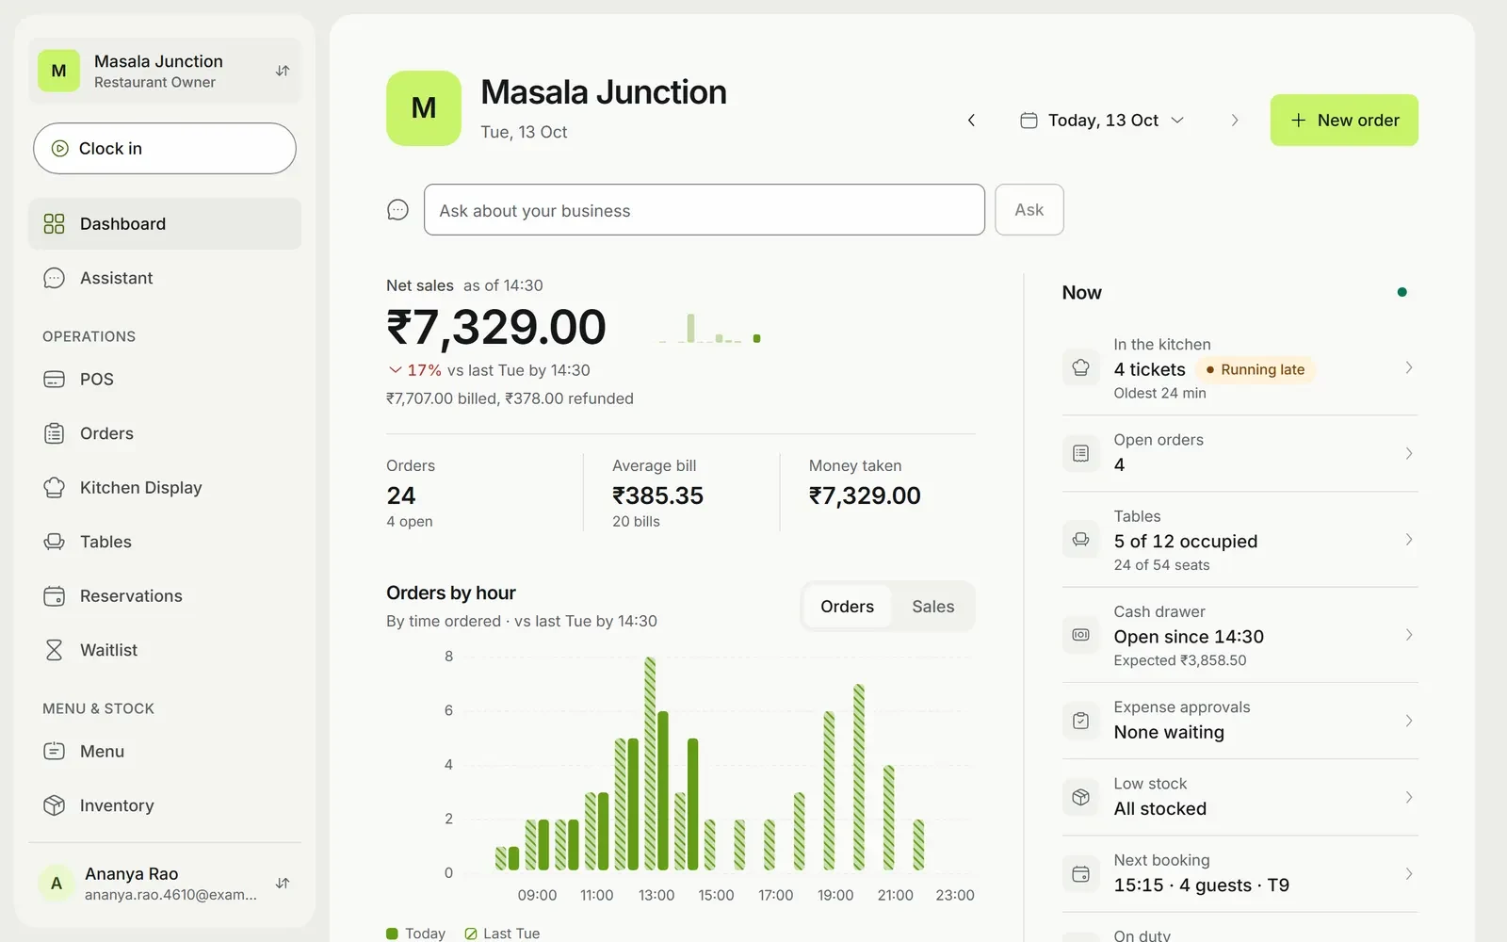Image resolution: width=1507 pixels, height=942 pixels.
Task: Click the Assistant chat bubble icon
Action: click(55, 278)
